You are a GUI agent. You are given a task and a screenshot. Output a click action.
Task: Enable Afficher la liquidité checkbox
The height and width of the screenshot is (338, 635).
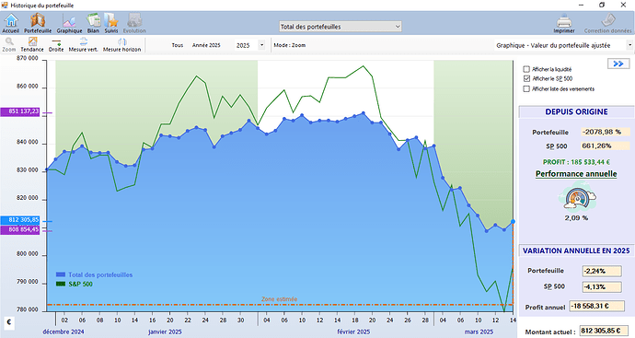tap(526, 69)
